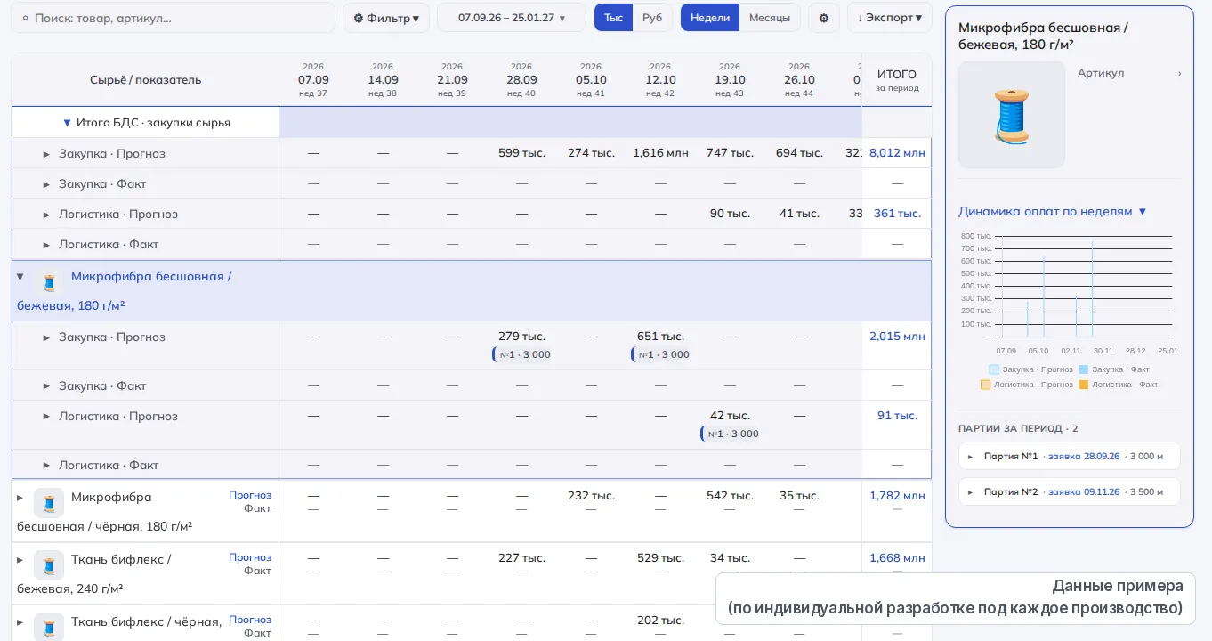Expand Артикул chevron in side panel
Image resolution: width=1212 pixels, height=641 pixels.
[x=1180, y=73]
